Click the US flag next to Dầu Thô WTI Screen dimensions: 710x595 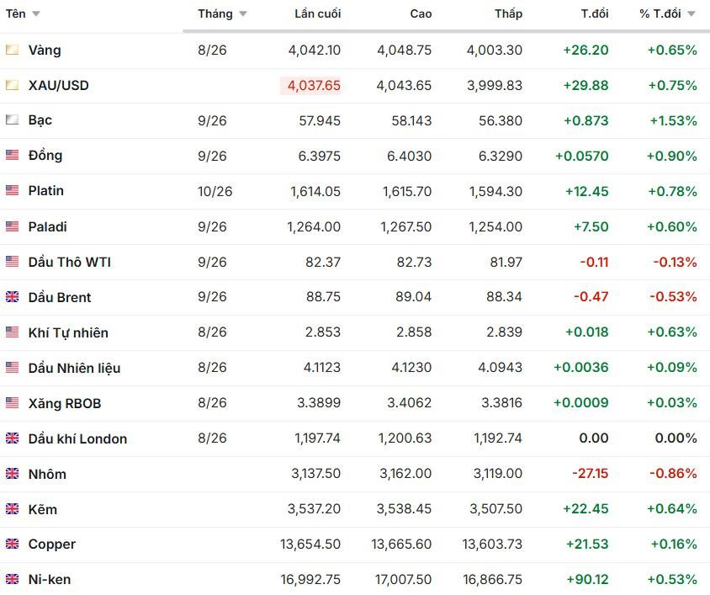point(13,262)
